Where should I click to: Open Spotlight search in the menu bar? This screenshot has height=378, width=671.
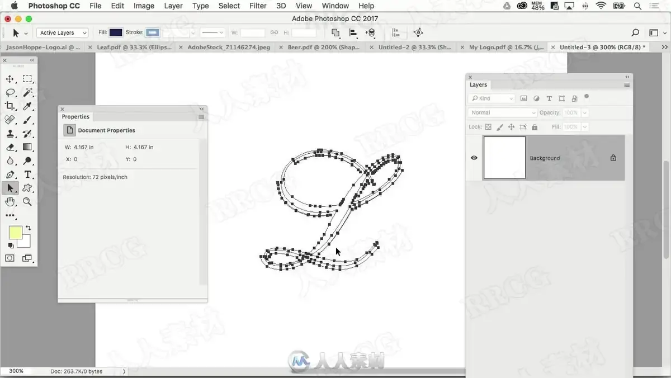[x=637, y=6]
